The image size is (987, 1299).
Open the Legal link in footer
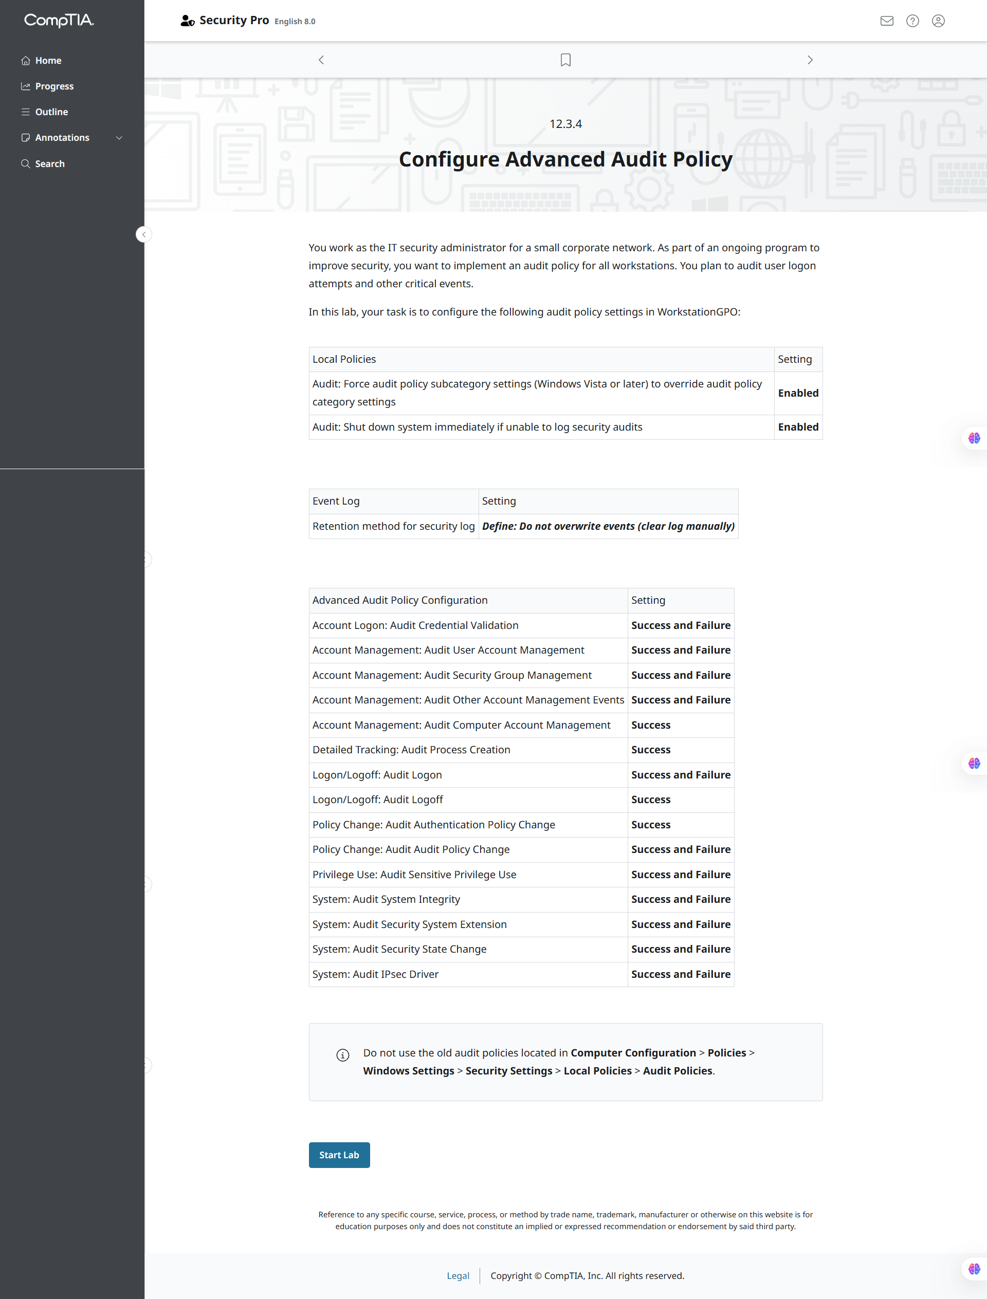[x=458, y=1275]
